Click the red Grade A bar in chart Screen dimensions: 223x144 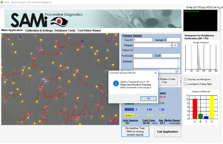pos(195,109)
